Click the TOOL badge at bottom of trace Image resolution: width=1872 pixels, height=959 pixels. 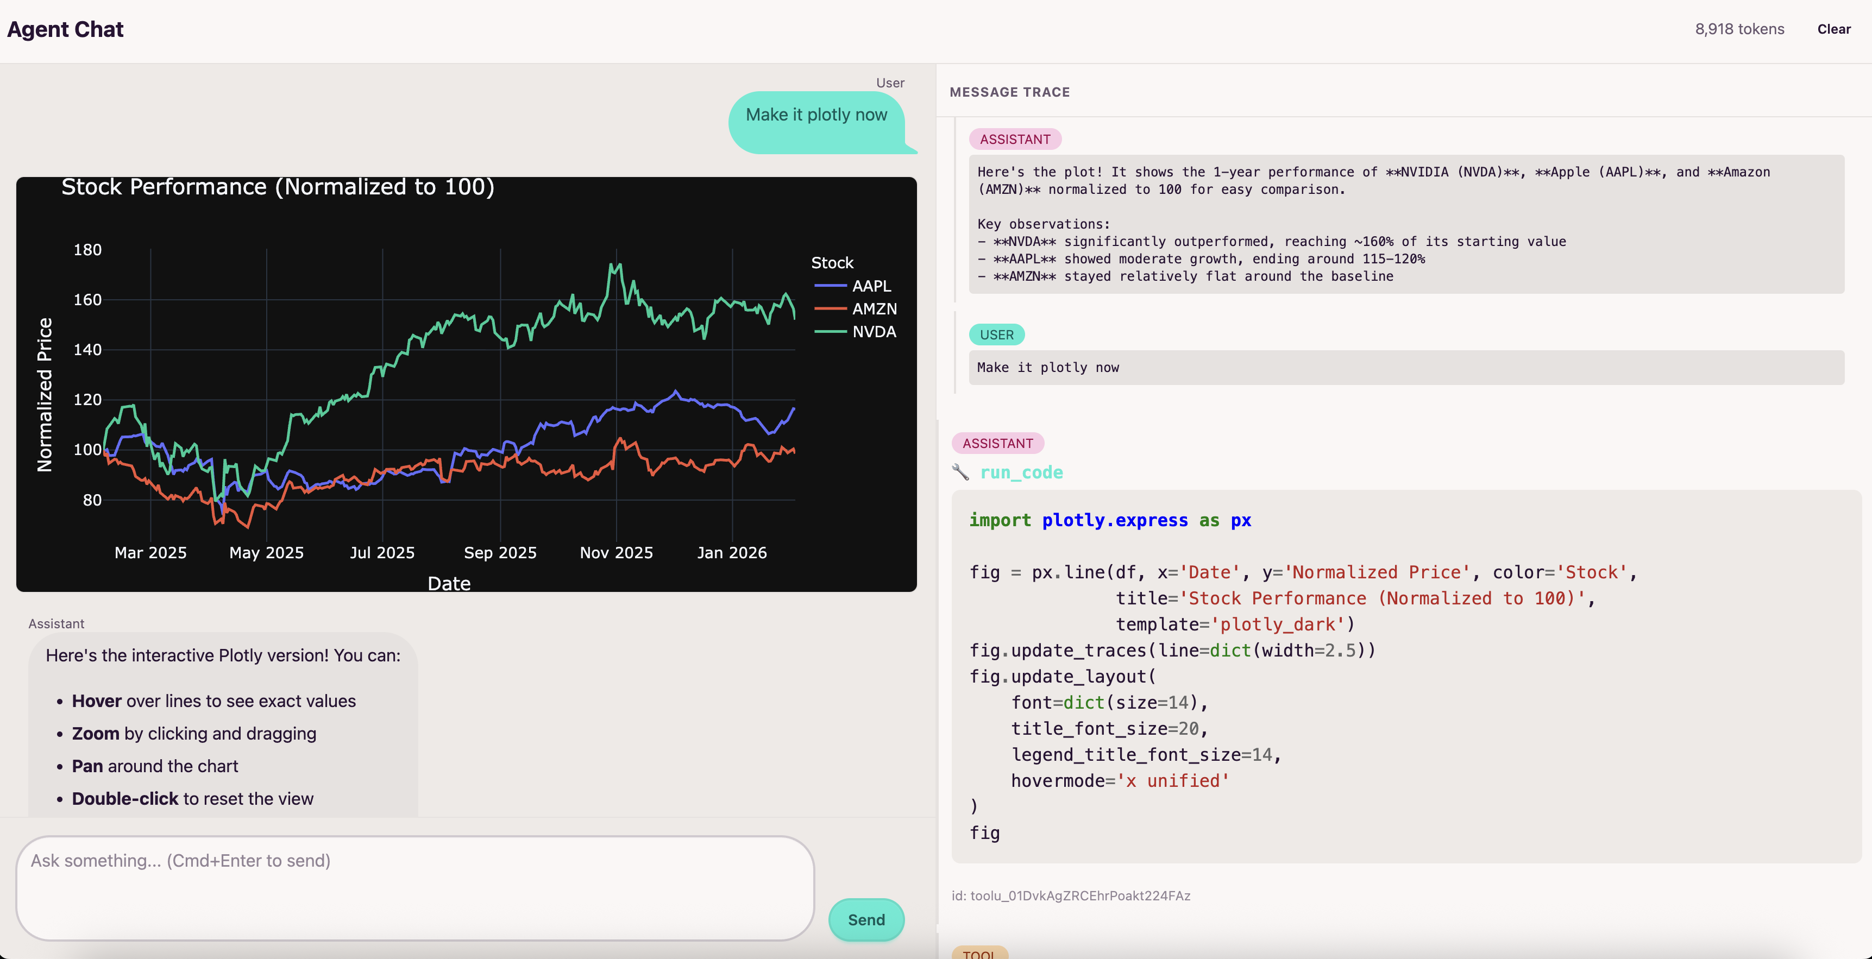[x=981, y=955]
